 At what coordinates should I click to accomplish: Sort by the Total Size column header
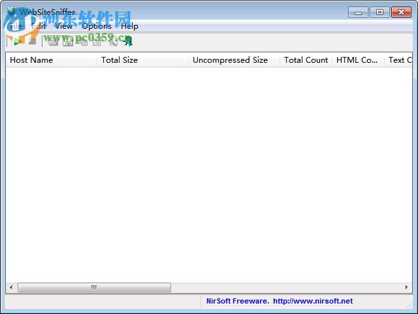click(x=142, y=60)
